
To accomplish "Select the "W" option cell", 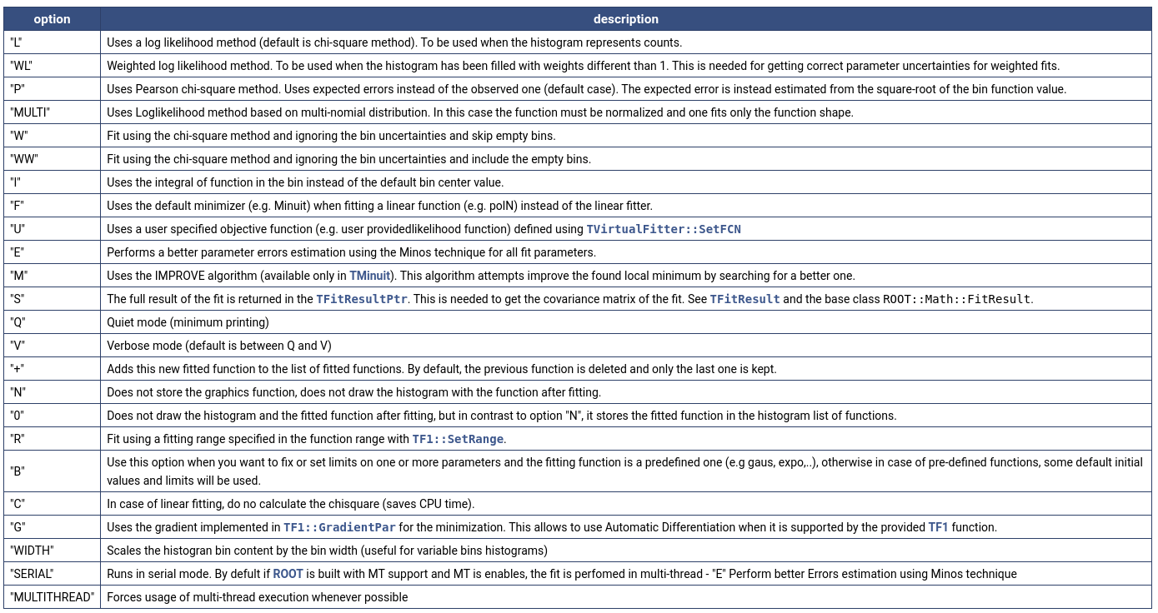I will point(53,136).
